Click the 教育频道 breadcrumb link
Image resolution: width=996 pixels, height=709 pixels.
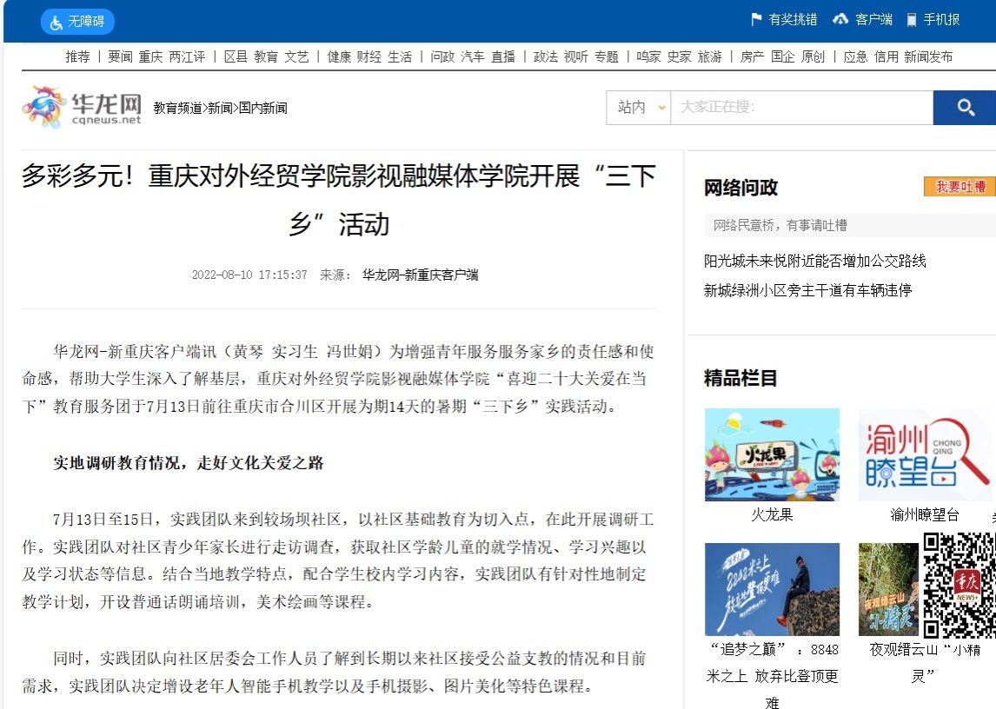(177, 108)
